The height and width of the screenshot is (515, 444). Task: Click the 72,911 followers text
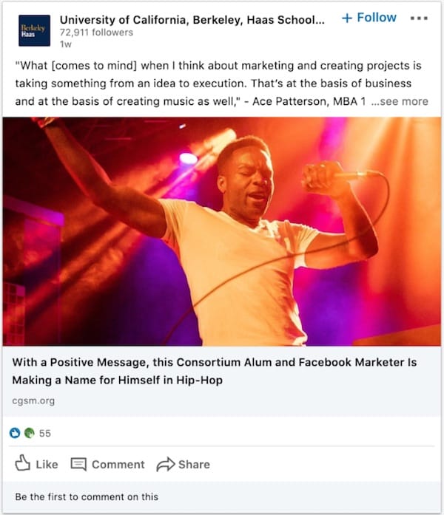click(x=97, y=33)
